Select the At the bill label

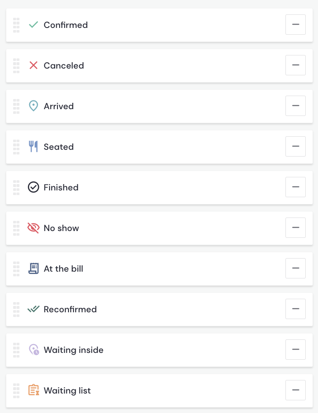[63, 269]
